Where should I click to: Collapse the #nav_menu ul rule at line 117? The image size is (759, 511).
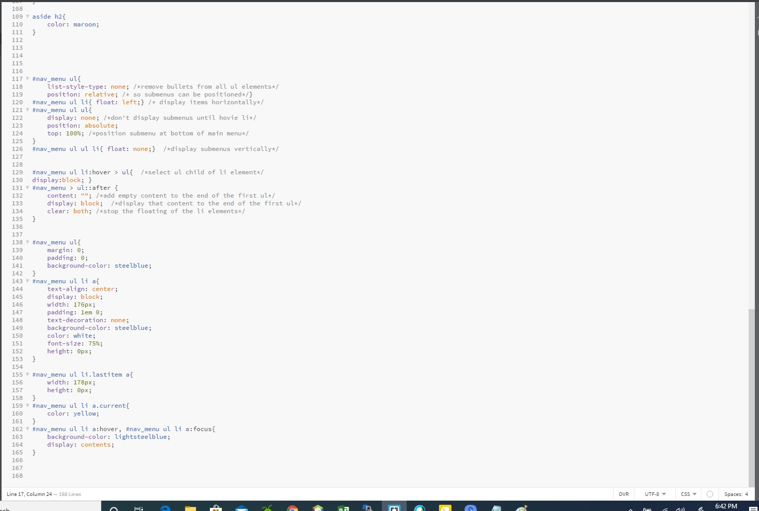pos(28,79)
